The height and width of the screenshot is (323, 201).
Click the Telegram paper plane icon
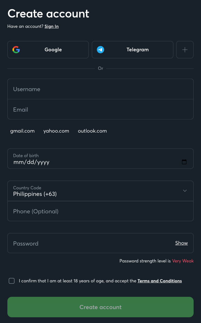(100, 50)
